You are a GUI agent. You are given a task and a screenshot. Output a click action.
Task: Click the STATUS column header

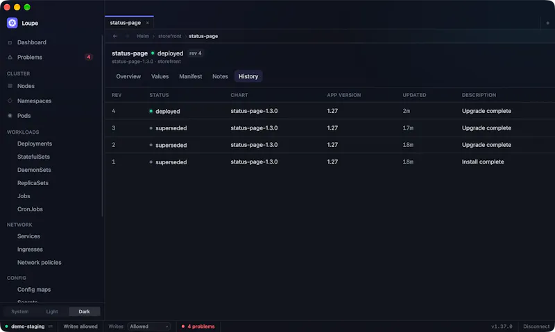(159, 95)
